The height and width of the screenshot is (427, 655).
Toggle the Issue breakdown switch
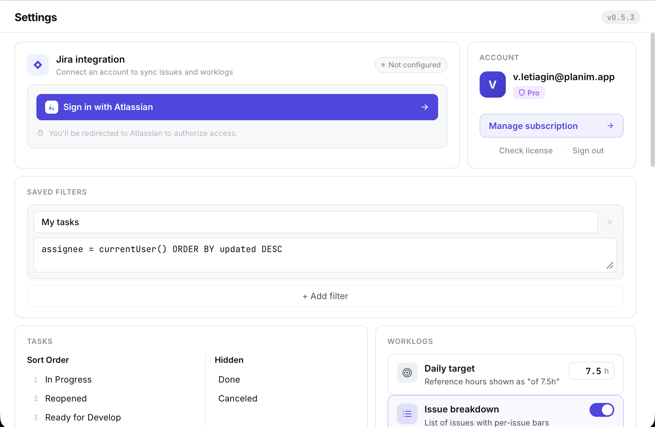(x=602, y=410)
